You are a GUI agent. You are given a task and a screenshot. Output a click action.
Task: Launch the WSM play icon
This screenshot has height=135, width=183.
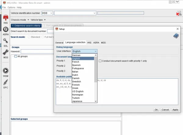click(5, 71)
